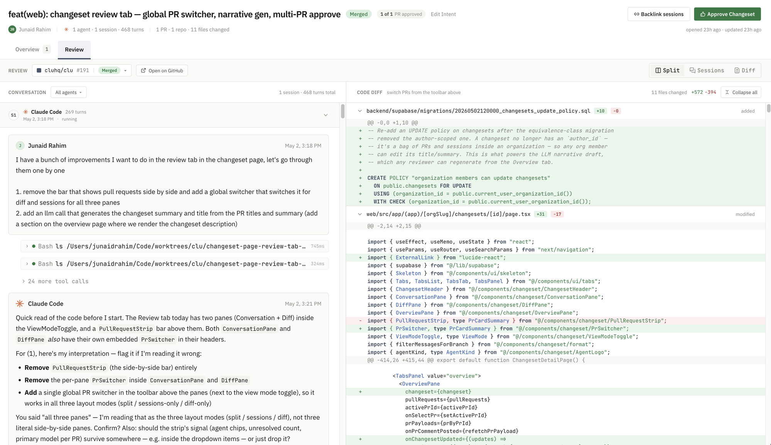Click Open on GitHub button
771x445 pixels.
coord(162,70)
